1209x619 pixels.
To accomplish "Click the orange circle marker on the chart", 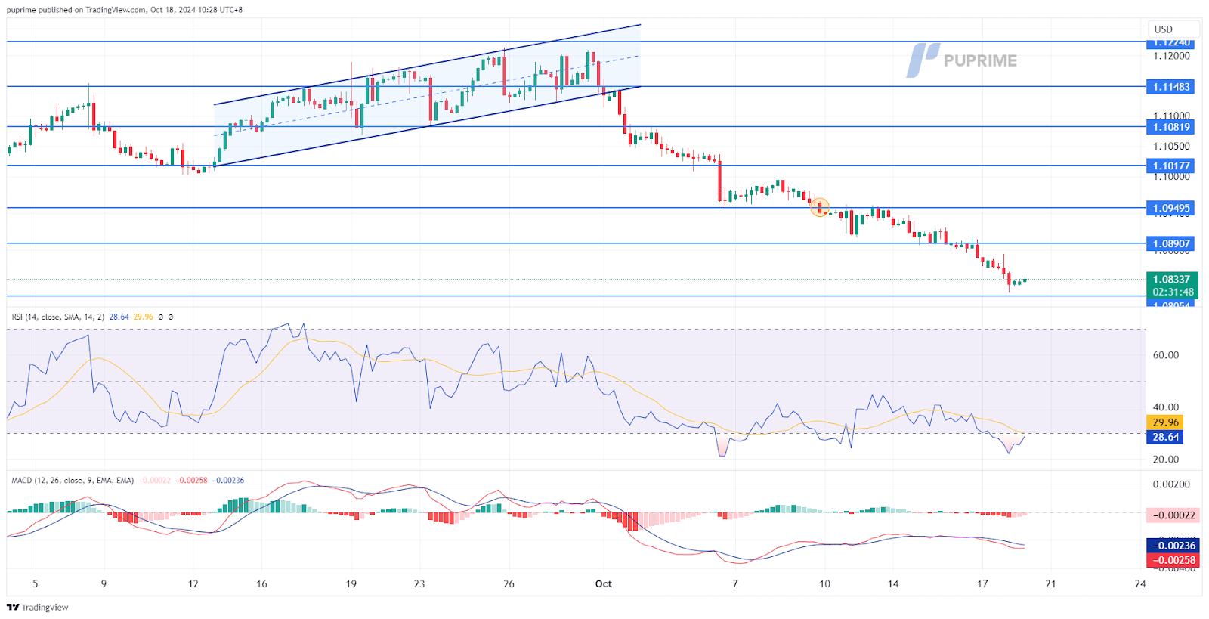I will (820, 206).
